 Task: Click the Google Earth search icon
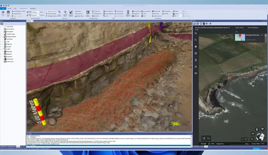[196, 40]
